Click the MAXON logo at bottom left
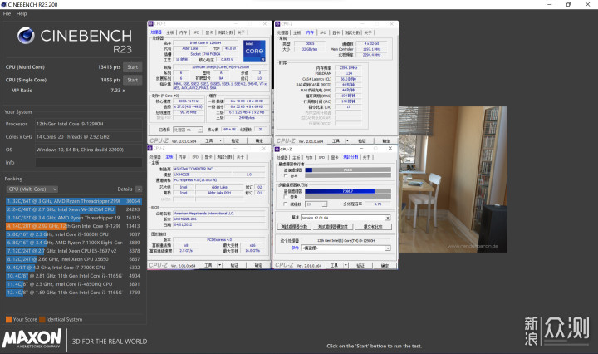 click(32, 338)
